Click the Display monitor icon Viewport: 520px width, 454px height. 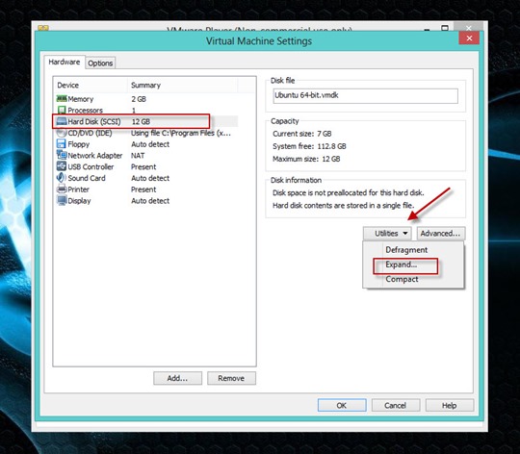point(62,201)
